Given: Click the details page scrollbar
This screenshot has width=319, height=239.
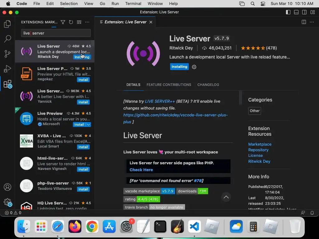Looking at the screenshot, I should coord(240,97).
